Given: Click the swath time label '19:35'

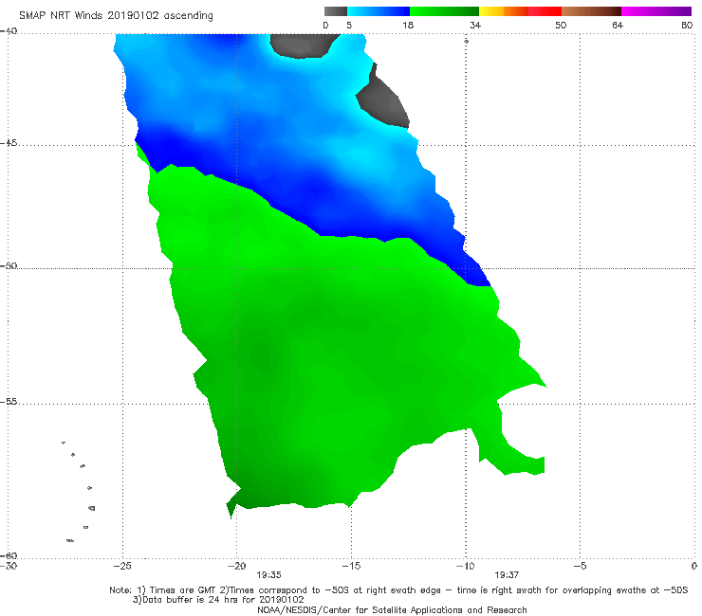Looking at the screenshot, I should [x=268, y=575].
